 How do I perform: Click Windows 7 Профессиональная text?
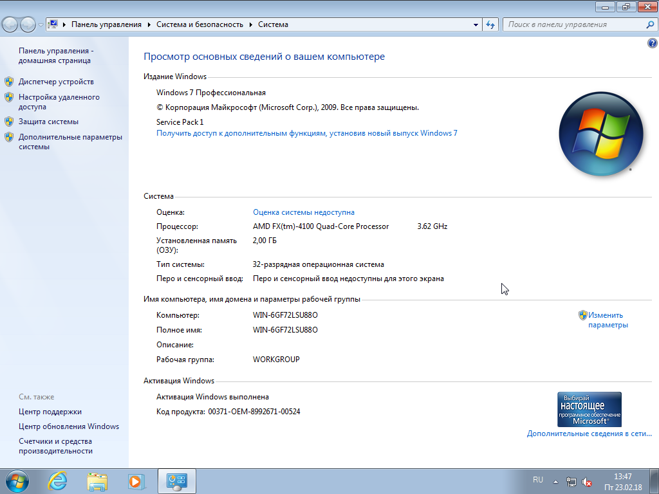pos(211,93)
